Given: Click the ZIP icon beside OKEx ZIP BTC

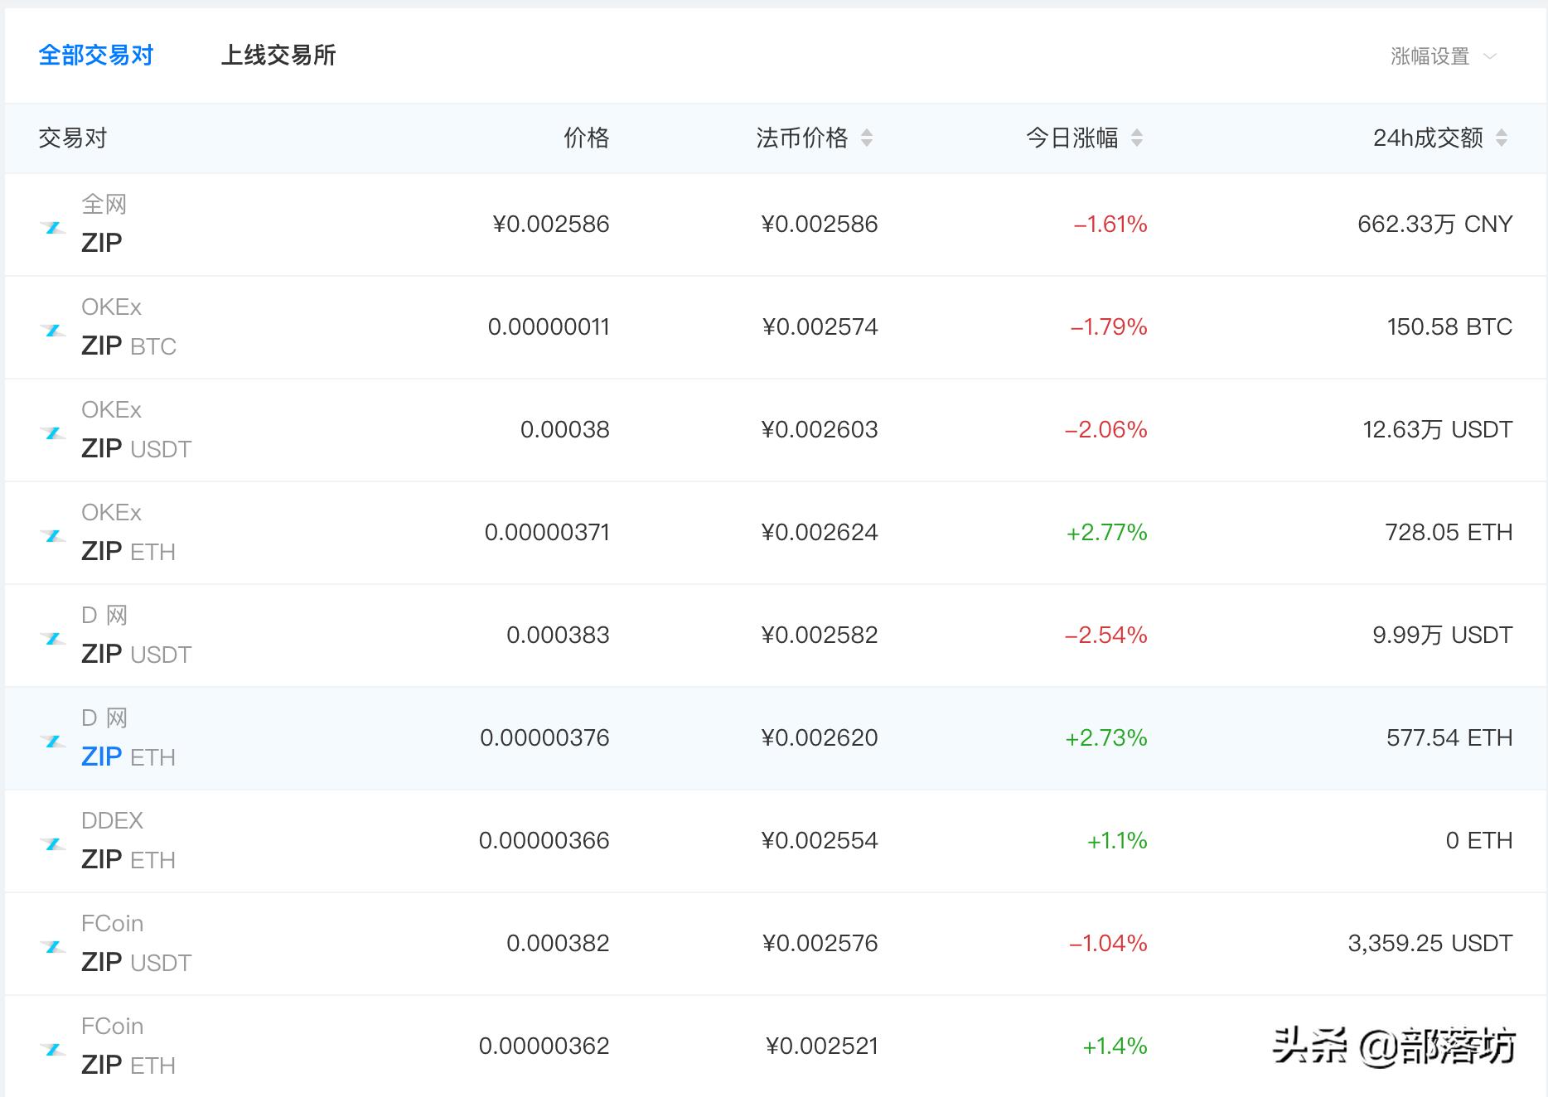Looking at the screenshot, I should 53,330.
